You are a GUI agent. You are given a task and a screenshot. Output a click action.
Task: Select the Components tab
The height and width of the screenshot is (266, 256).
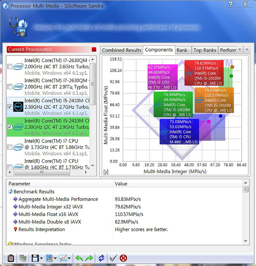tap(159, 50)
